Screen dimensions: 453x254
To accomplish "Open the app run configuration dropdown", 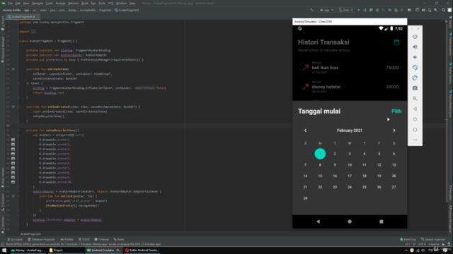I will click(x=326, y=10).
